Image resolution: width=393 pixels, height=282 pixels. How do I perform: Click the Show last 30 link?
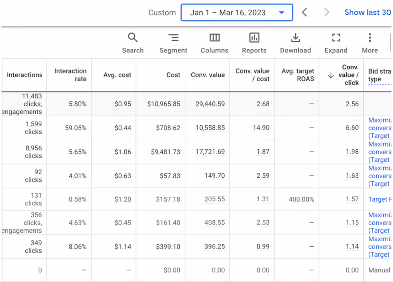coord(368,12)
